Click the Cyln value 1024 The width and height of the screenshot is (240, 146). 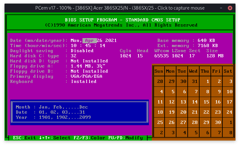125,56
